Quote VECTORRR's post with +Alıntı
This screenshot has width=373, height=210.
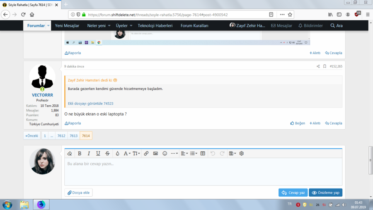tap(315, 123)
